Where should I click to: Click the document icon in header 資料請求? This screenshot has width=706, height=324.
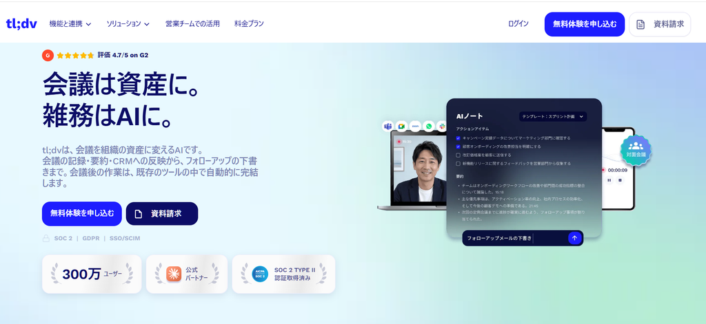[x=641, y=25]
